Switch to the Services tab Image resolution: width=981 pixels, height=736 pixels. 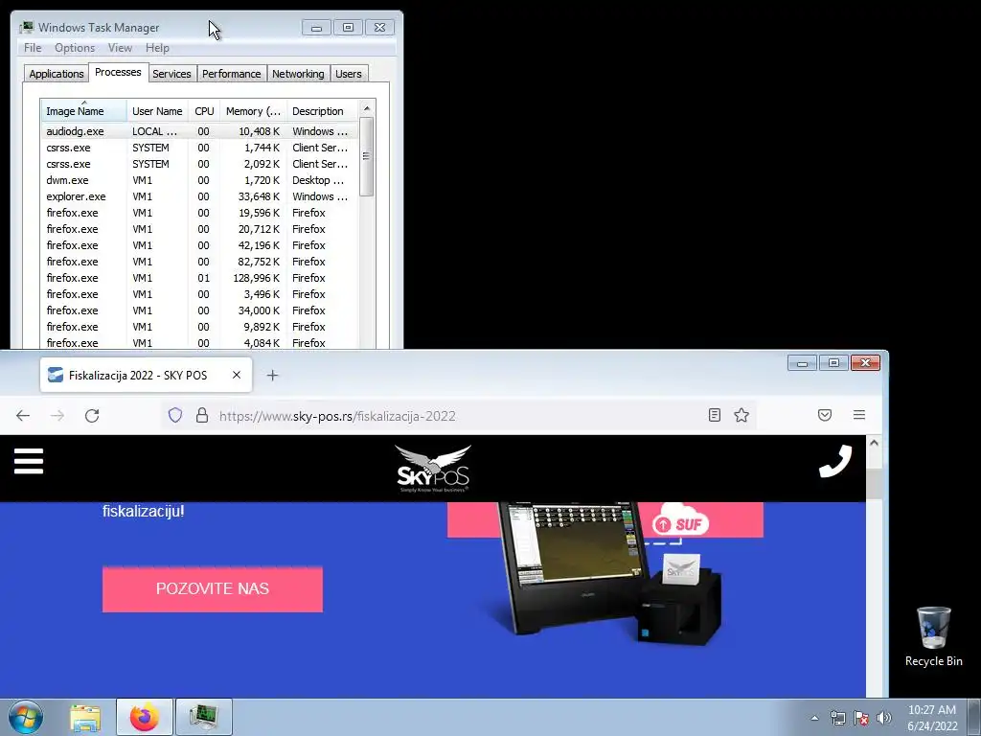point(171,74)
